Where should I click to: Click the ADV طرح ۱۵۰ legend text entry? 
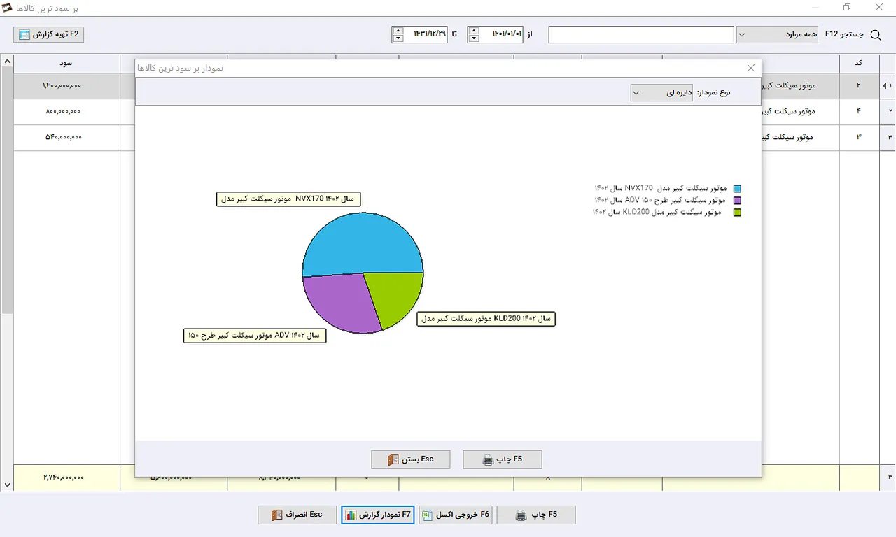click(x=661, y=201)
